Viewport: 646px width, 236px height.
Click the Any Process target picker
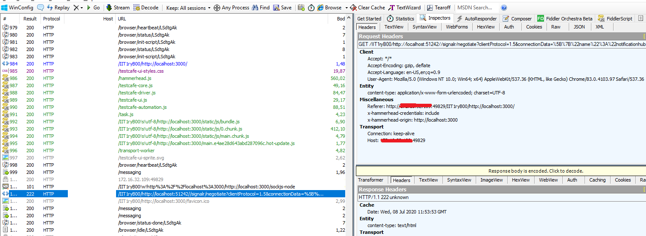click(x=231, y=8)
